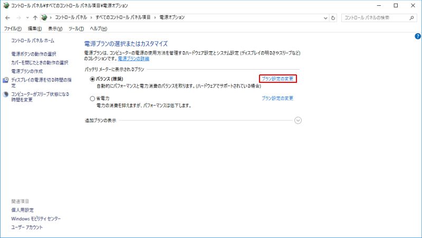
Task: Click the moon icon beside コンピューターがスリープ状態になる時間を変更
Action: coord(6,94)
